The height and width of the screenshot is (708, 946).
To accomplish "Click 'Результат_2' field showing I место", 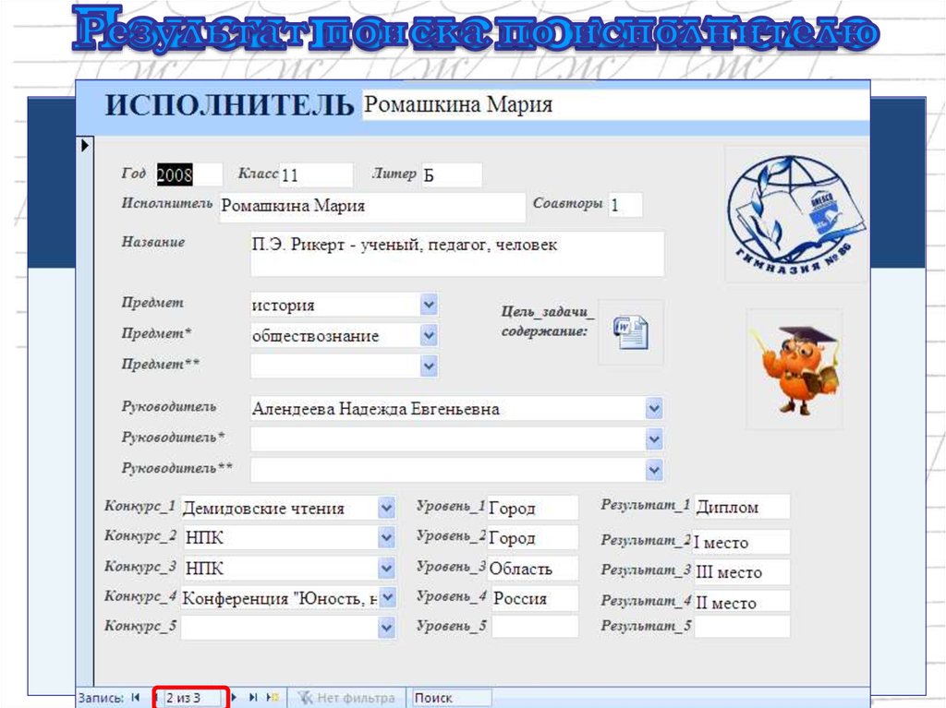I will 741,542.
